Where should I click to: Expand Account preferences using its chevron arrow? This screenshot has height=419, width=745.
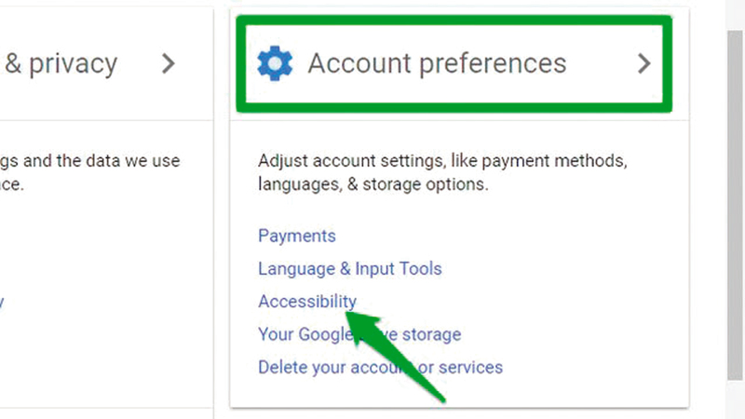(x=643, y=63)
